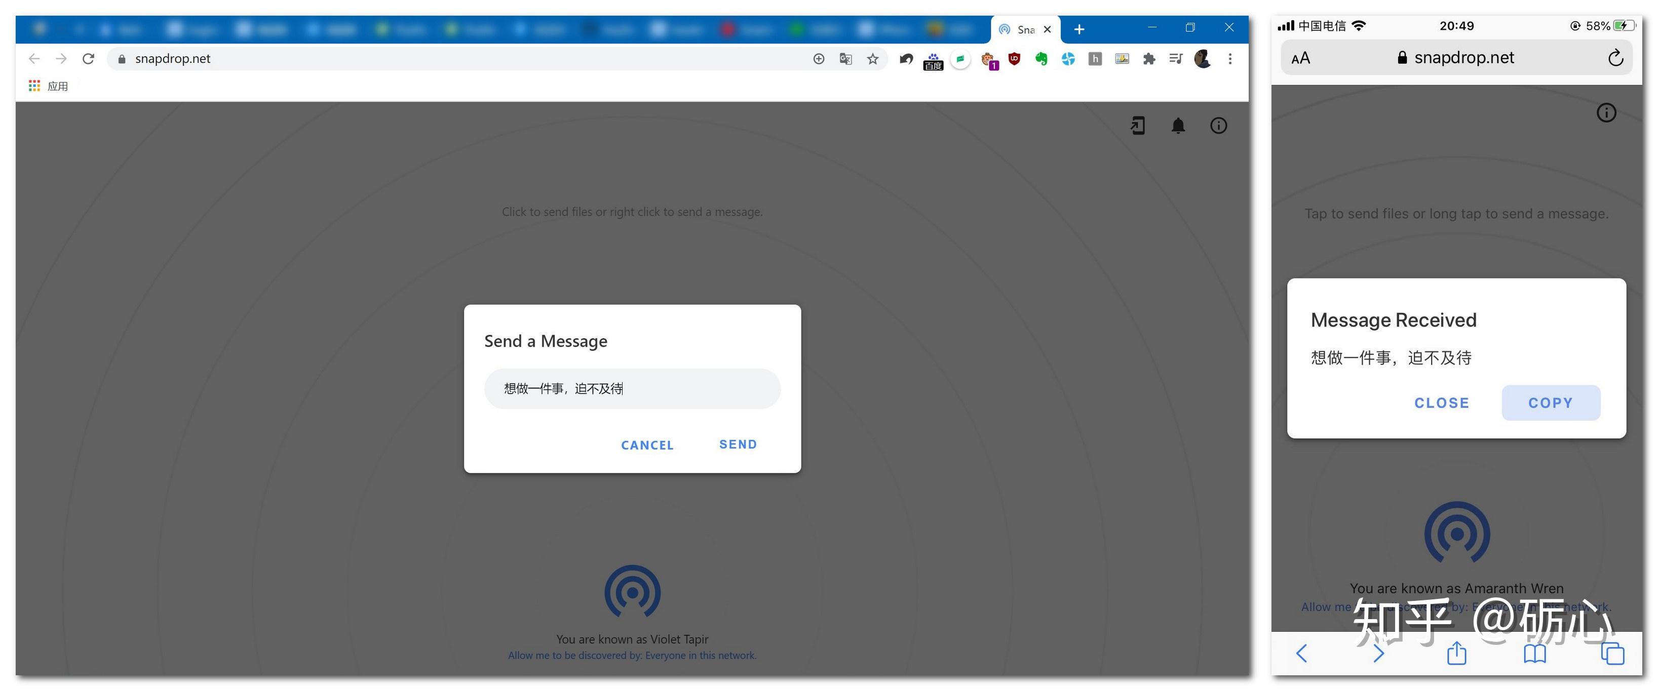Open share sheet in phone Safari

[x=1456, y=653]
